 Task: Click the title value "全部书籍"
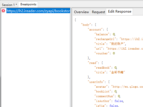(x=117, y=72)
